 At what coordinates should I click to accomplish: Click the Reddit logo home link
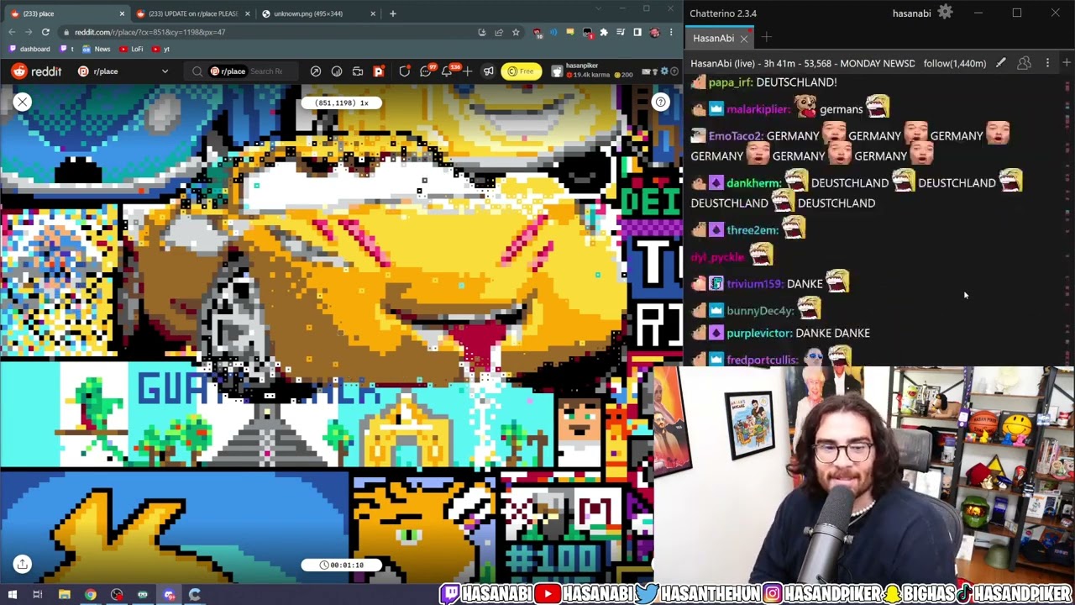[x=37, y=71]
